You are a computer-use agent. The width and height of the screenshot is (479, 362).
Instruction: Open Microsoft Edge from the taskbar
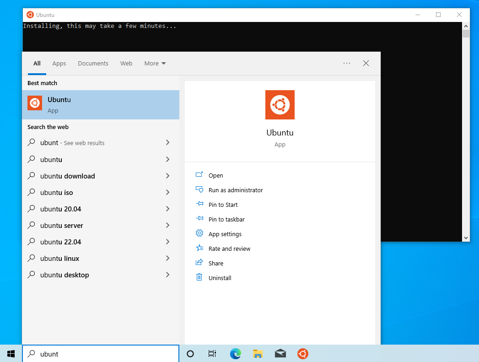click(235, 353)
